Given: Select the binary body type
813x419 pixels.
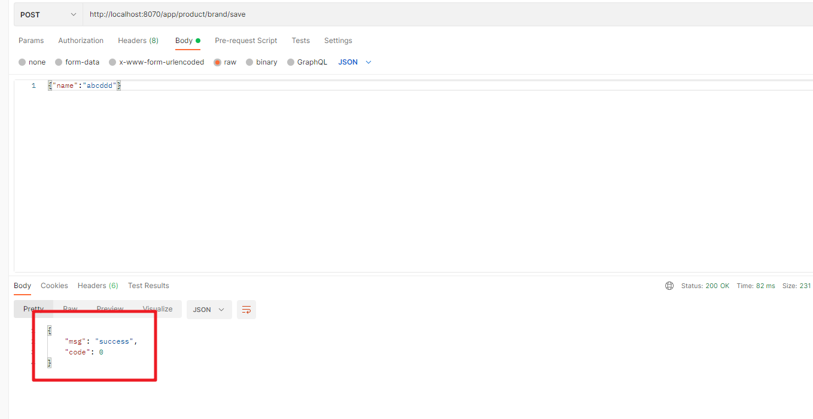Looking at the screenshot, I should click(x=262, y=62).
